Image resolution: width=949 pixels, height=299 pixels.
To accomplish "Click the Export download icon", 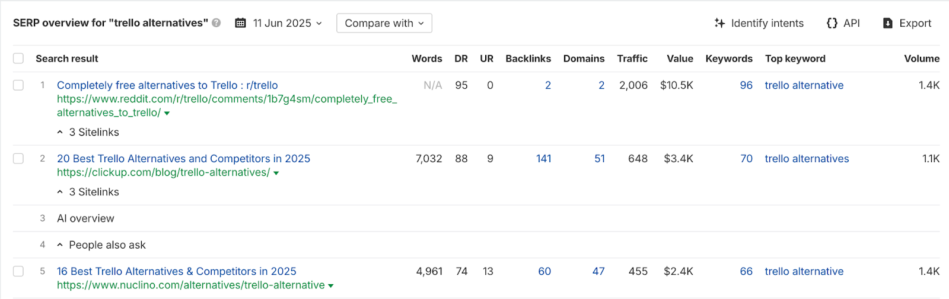I will click(887, 23).
